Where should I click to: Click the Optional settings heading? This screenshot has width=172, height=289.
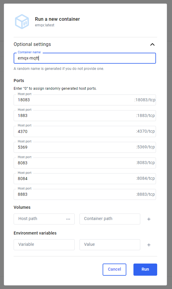point(32,44)
